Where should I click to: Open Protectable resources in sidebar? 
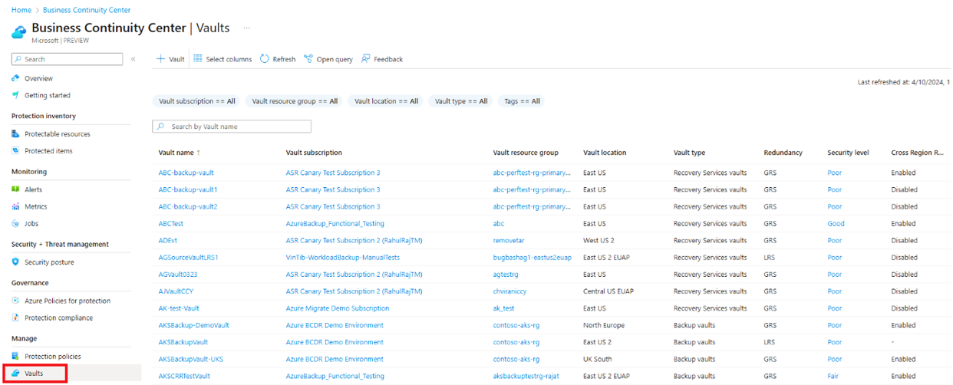point(57,134)
